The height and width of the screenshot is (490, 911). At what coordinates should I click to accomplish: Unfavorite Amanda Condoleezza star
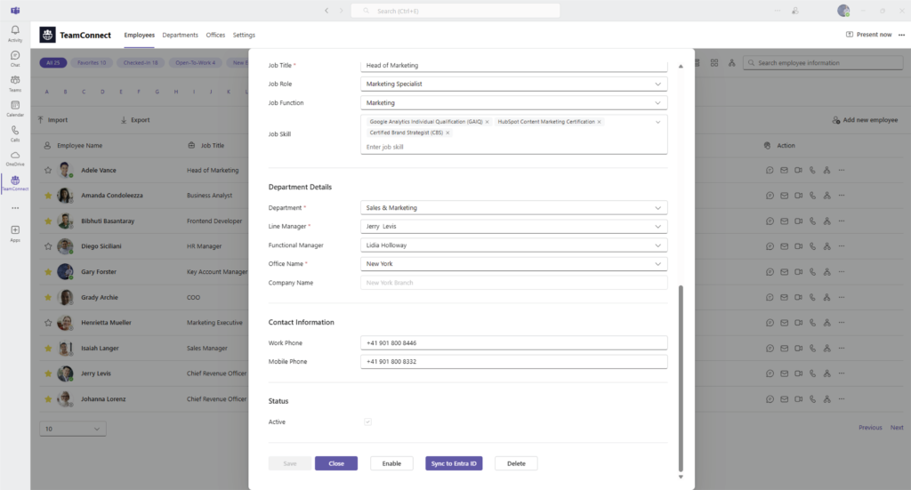(48, 196)
